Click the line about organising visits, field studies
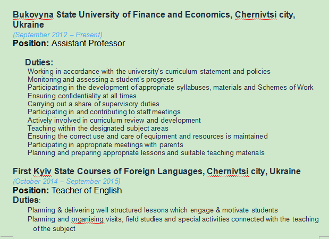Image resolution: width=329 pixels, height=239 pixels. (x=173, y=219)
